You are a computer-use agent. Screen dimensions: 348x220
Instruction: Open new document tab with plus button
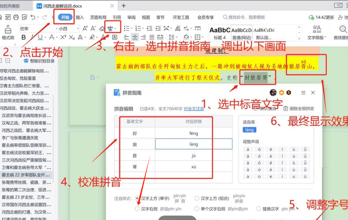tap(123, 5)
